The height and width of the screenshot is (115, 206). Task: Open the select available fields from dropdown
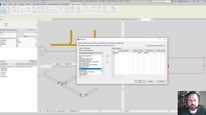click(x=91, y=53)
